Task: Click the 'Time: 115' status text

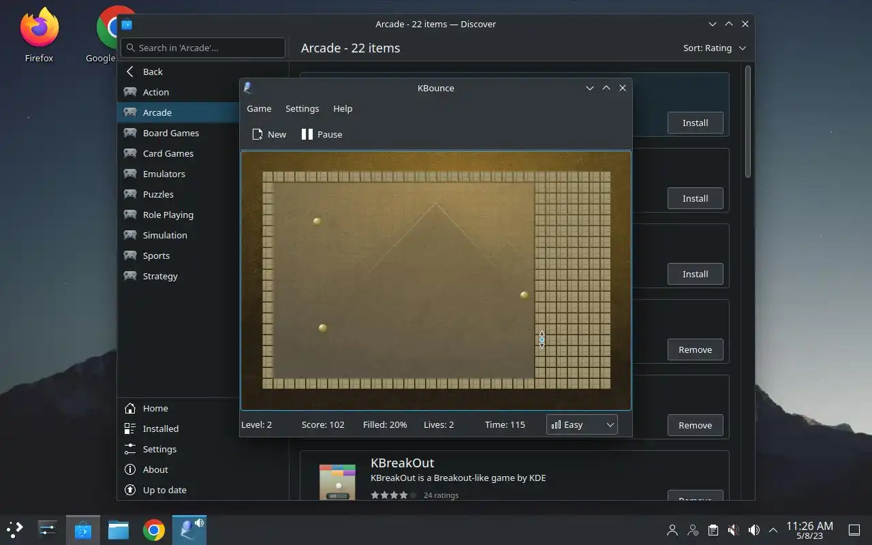Action: (505, 424)
